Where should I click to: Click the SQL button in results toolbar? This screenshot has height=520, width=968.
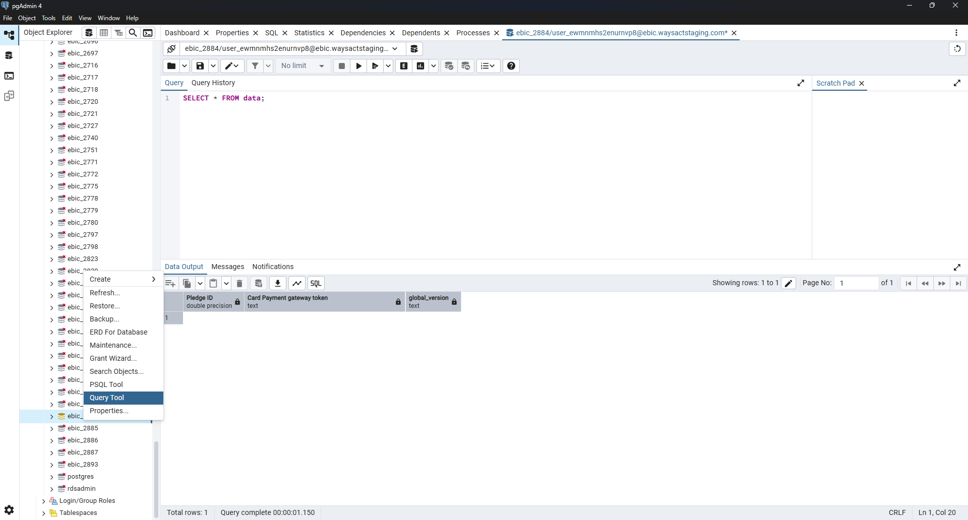[316, 283]
